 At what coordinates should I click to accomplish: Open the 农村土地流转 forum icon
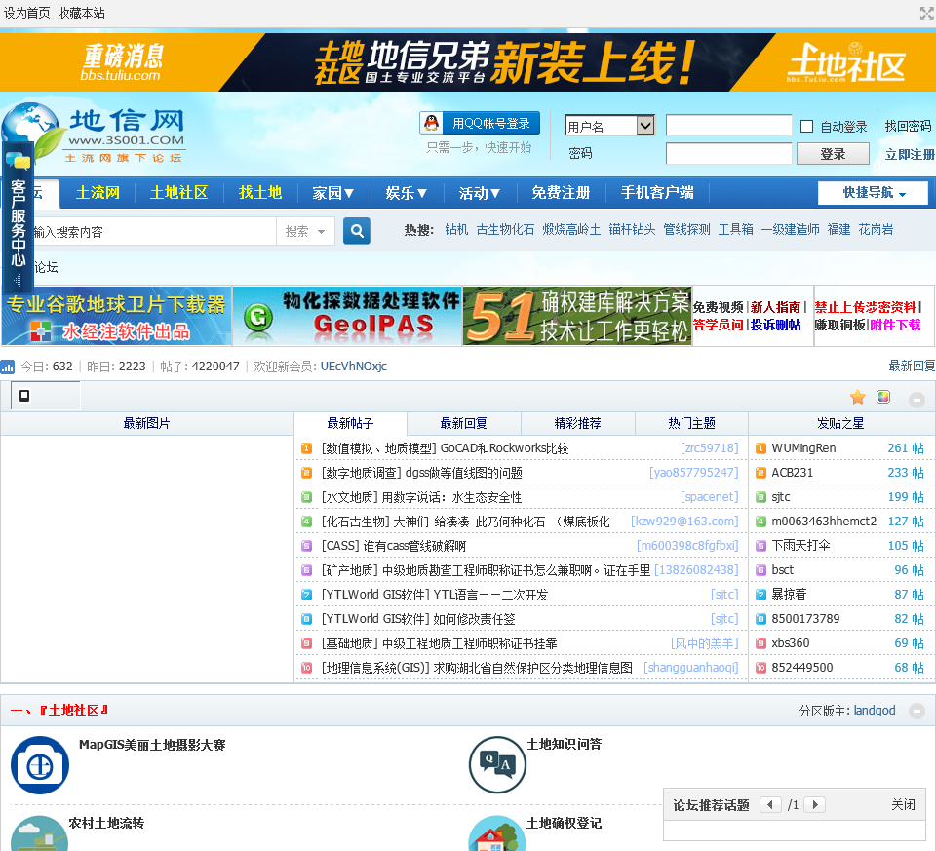[x=39, y=833]
